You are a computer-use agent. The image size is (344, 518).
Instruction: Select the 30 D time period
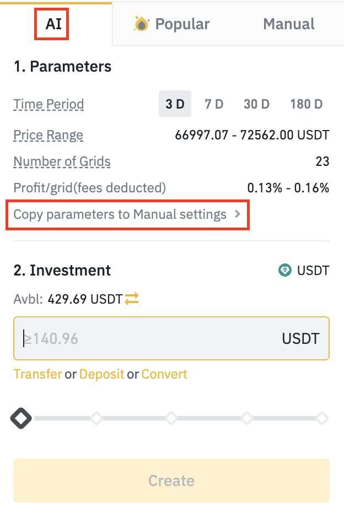(256, 104)
